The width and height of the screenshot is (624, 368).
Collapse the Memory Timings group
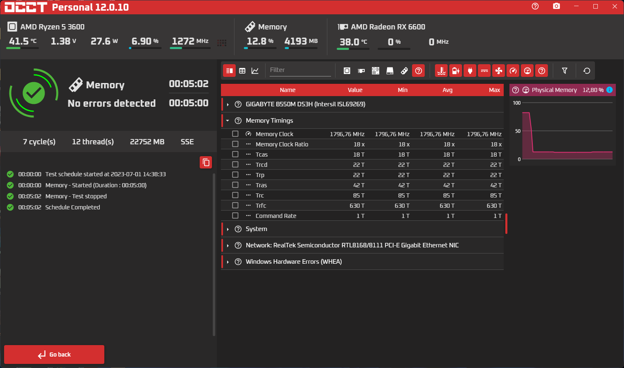(x=228, y=121)
